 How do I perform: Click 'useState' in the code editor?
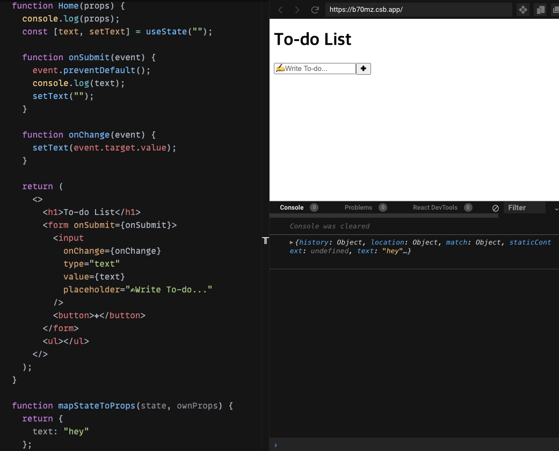click(x=166, y=32)
